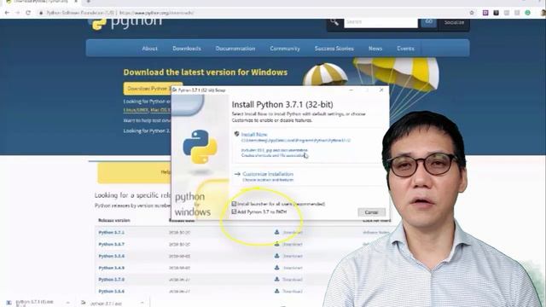Image resolution: width=546 pixels, height=307 pixels.
Task: Open options chevron for python-3.7.1 (1).exe download
Action: click(68, 303)
